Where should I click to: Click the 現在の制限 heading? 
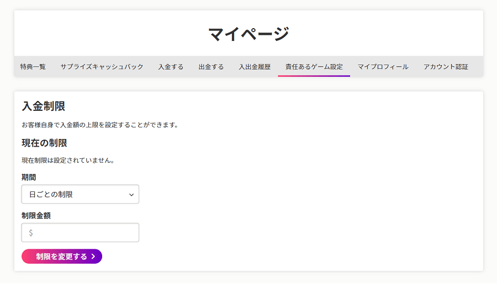point(44,143)
